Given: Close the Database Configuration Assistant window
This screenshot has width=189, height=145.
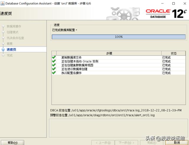Looking at the screenshot, I should click(x=185, y=4).
